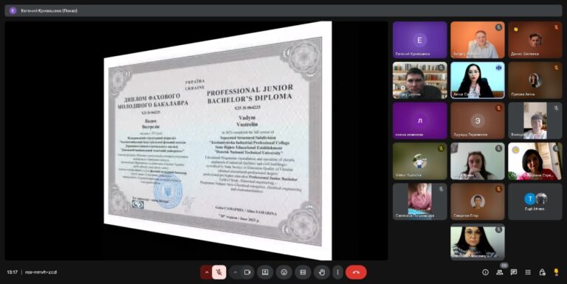The height and width of the screenshot is (284, 567).
Task: Select the tile of woman in red top
Action: pyautogui.click(x=535, y=161)
